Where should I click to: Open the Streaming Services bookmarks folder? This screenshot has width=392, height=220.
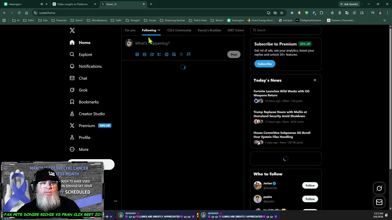[172, 20]
